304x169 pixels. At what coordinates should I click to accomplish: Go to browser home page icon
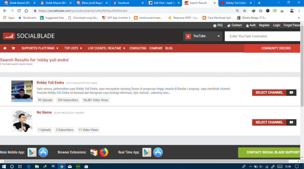[x=26, y=11]
